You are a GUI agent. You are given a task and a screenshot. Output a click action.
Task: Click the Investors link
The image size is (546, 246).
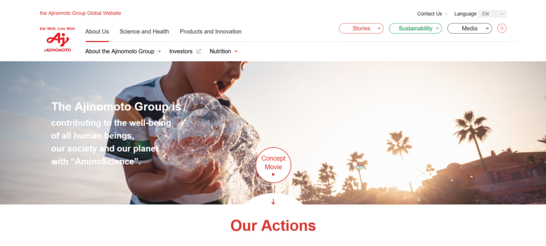[181, 51]
